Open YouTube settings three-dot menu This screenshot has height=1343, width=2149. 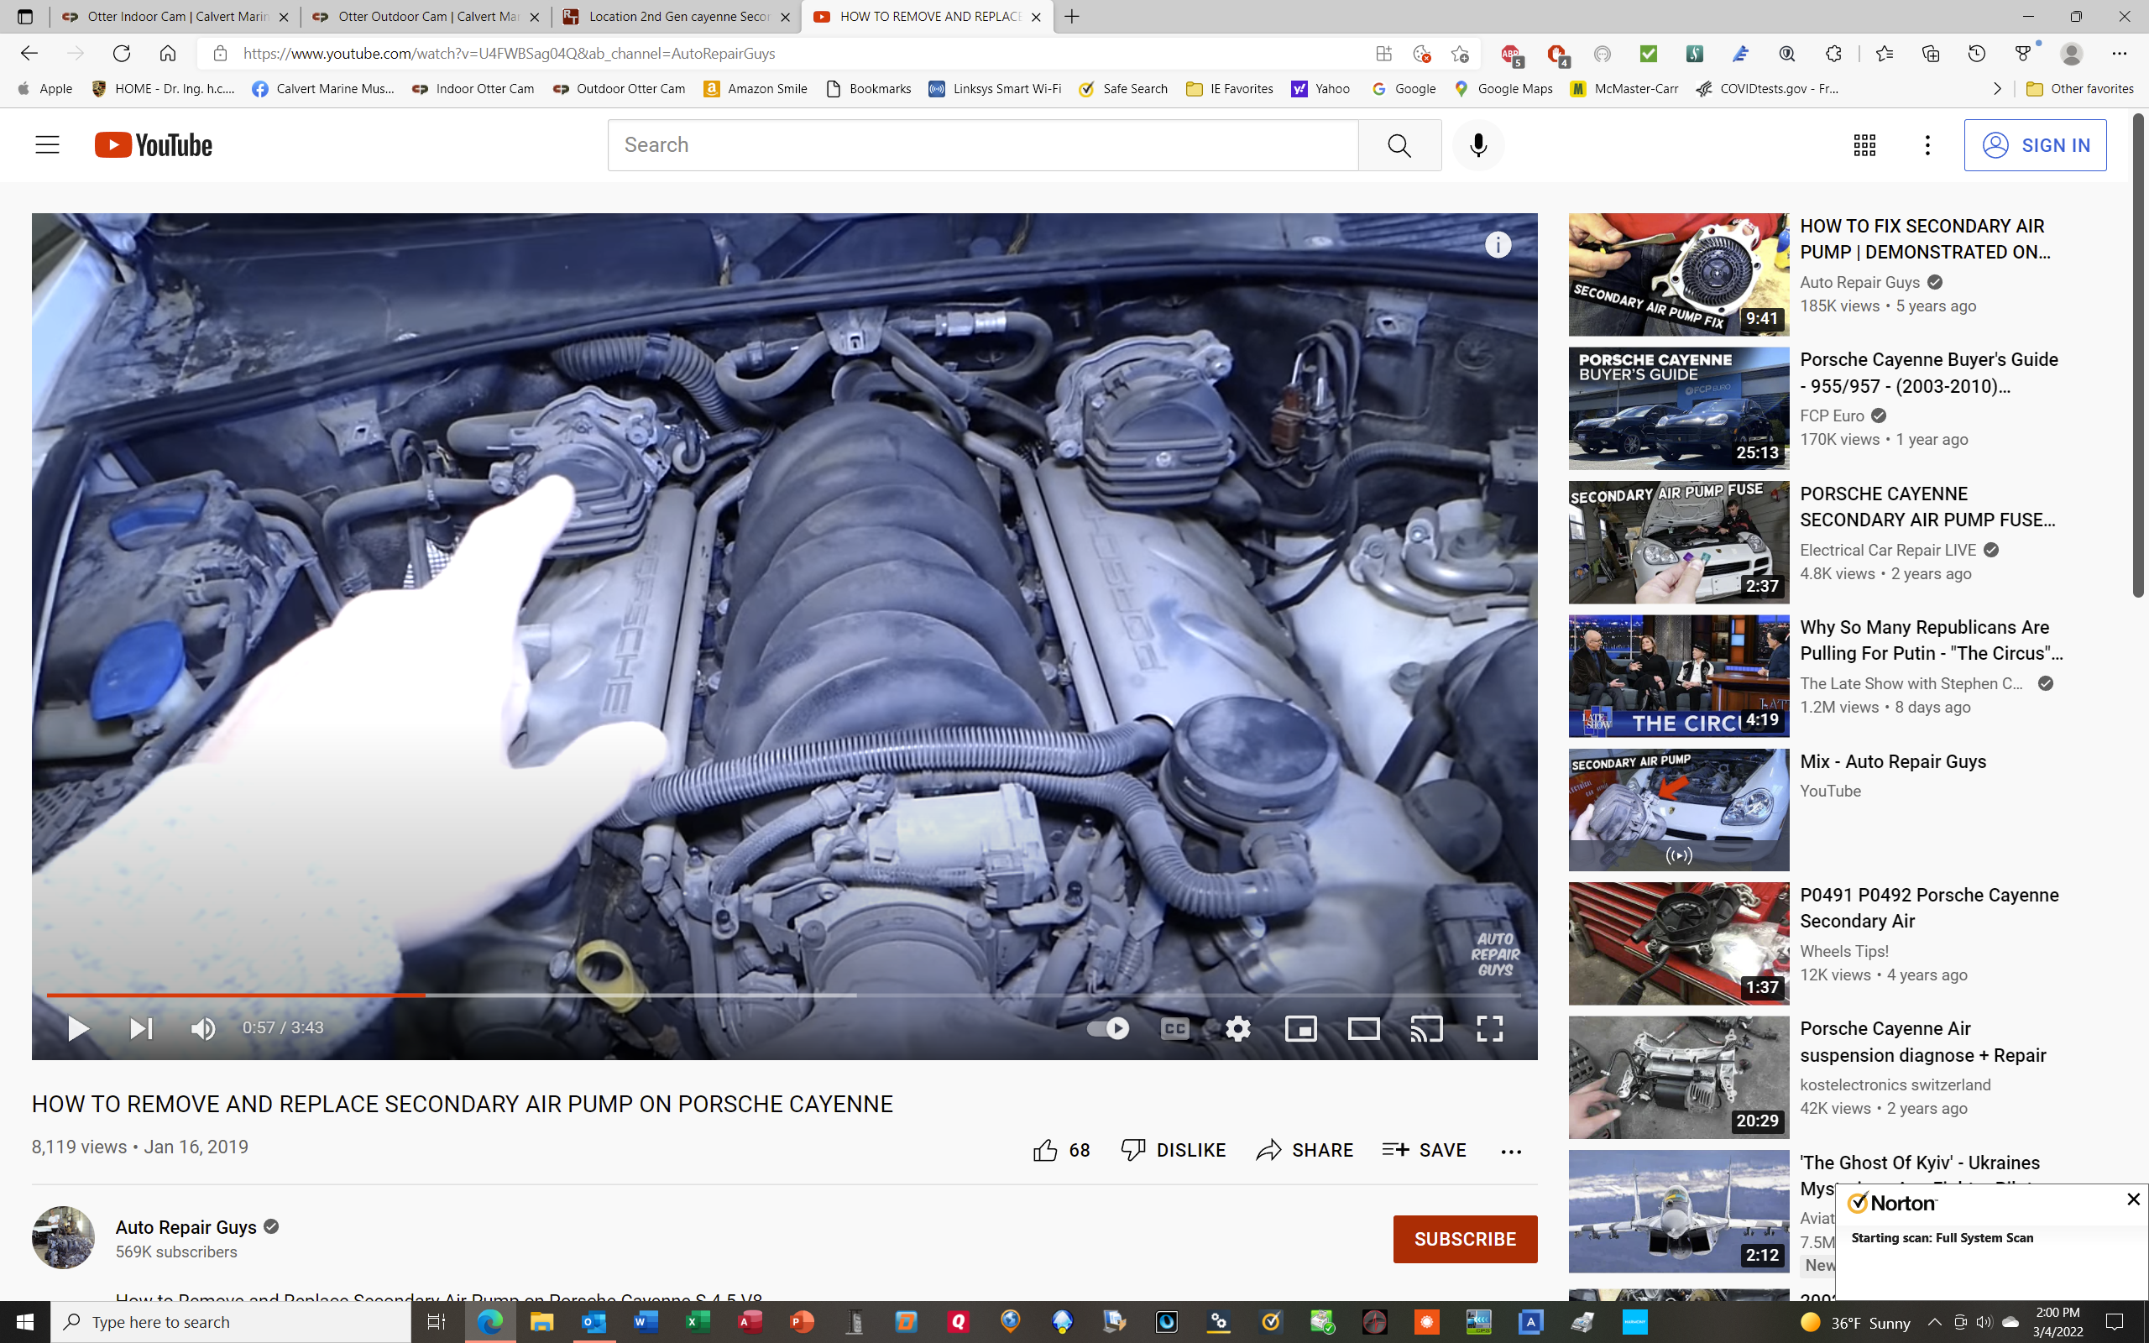pyautogui.click(x=1927, y=144)
